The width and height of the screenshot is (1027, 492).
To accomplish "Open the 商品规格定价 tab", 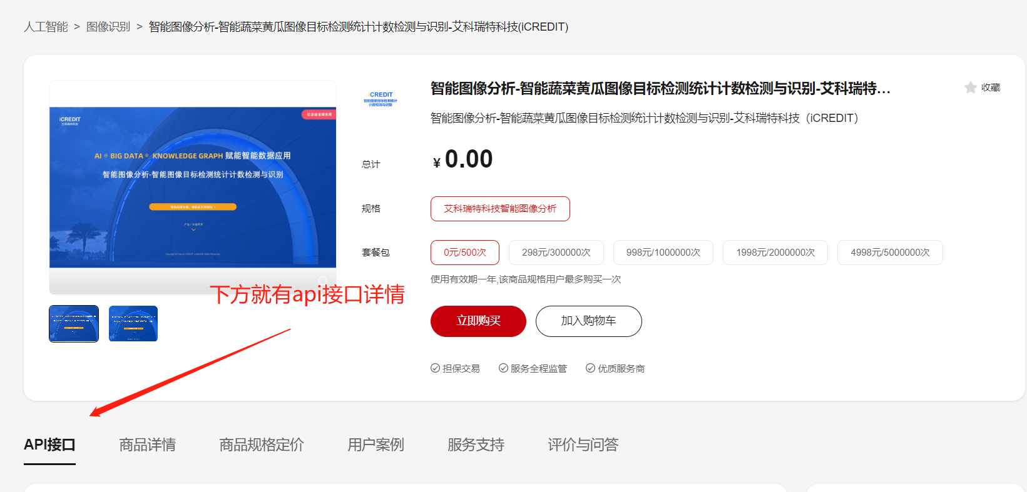I will point(262,444).
